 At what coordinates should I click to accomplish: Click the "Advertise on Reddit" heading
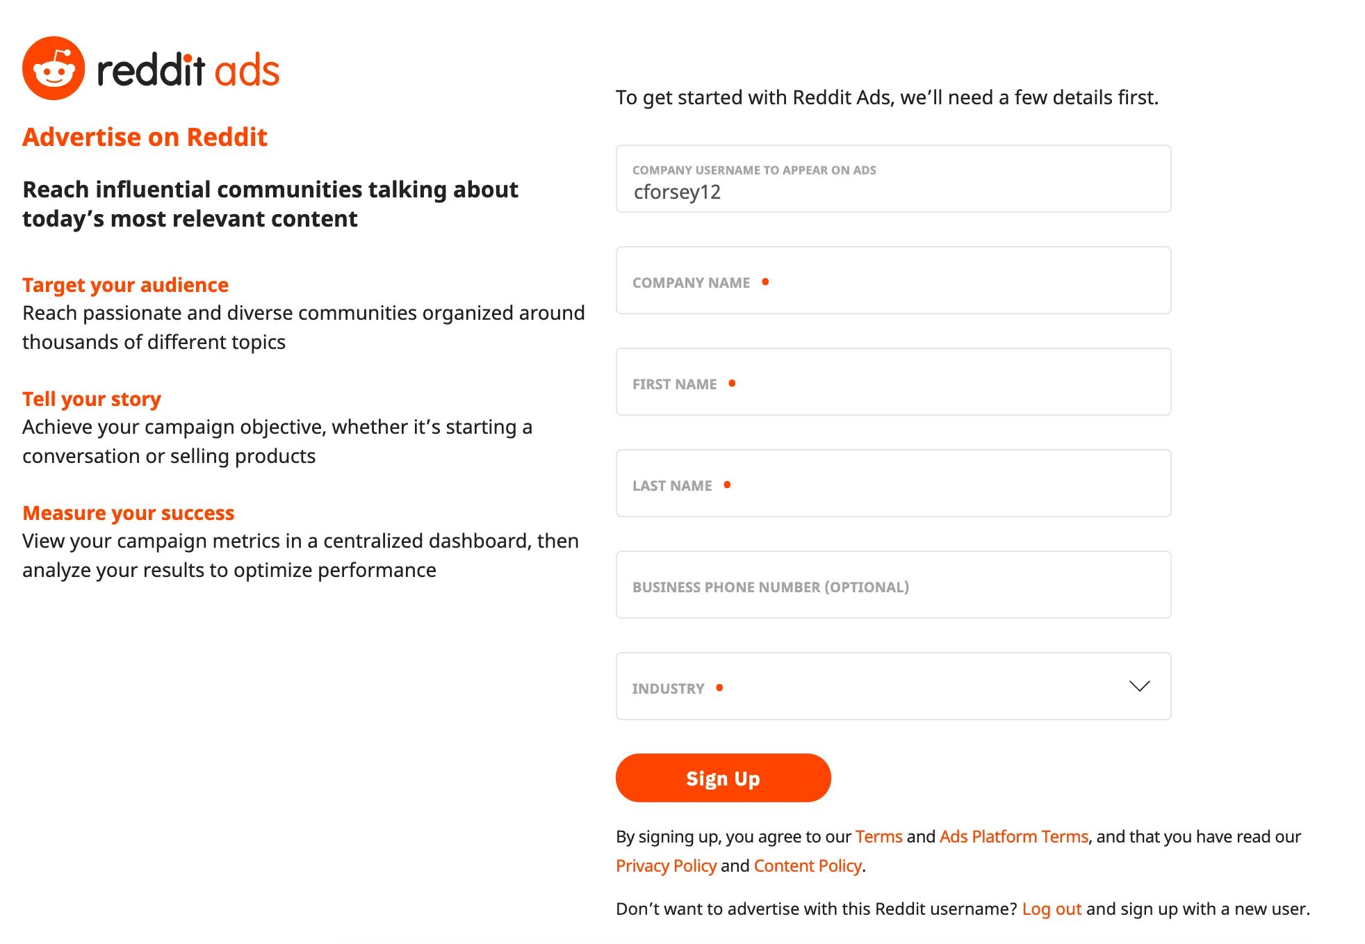pos(145,137)
